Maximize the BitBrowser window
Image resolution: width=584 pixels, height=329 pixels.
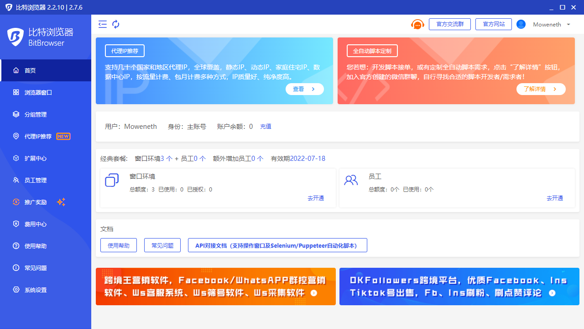(x=563, y=7)
